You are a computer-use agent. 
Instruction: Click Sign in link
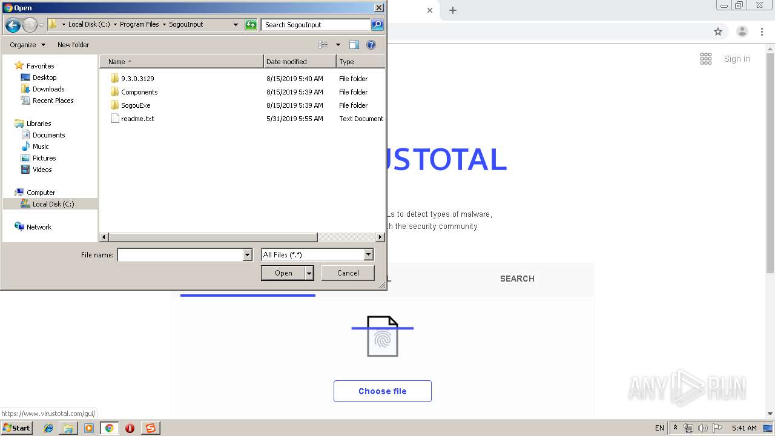(737, 59)
